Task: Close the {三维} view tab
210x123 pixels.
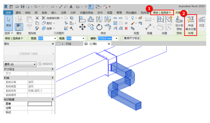Action: tap(109, 44)
